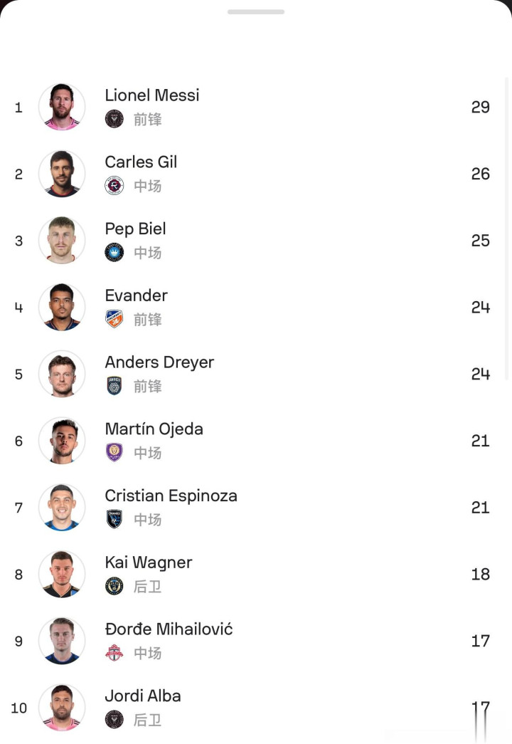Click the Inter Miami crest under Lionel Messi
This screenshot has width=512, height=744.
click(114, 119)
